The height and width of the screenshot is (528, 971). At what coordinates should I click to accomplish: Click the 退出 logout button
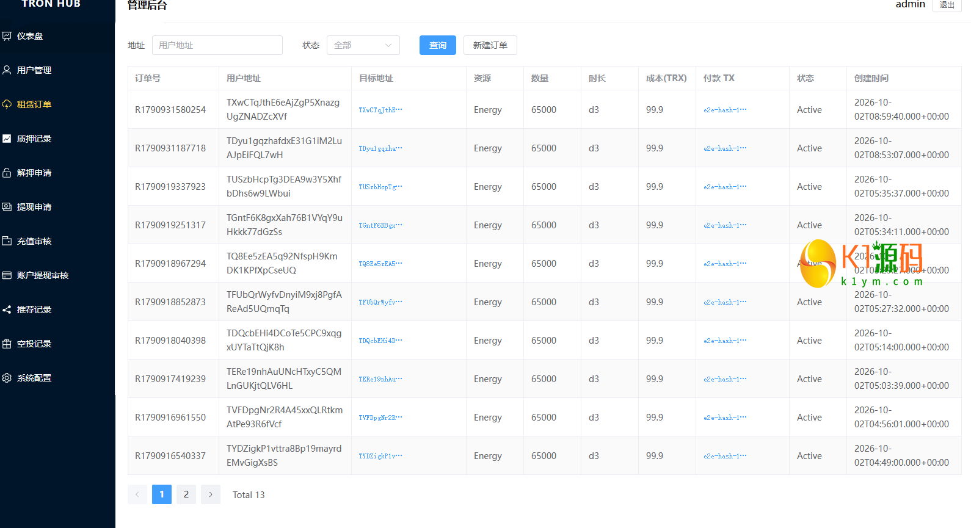click(947, 5)
